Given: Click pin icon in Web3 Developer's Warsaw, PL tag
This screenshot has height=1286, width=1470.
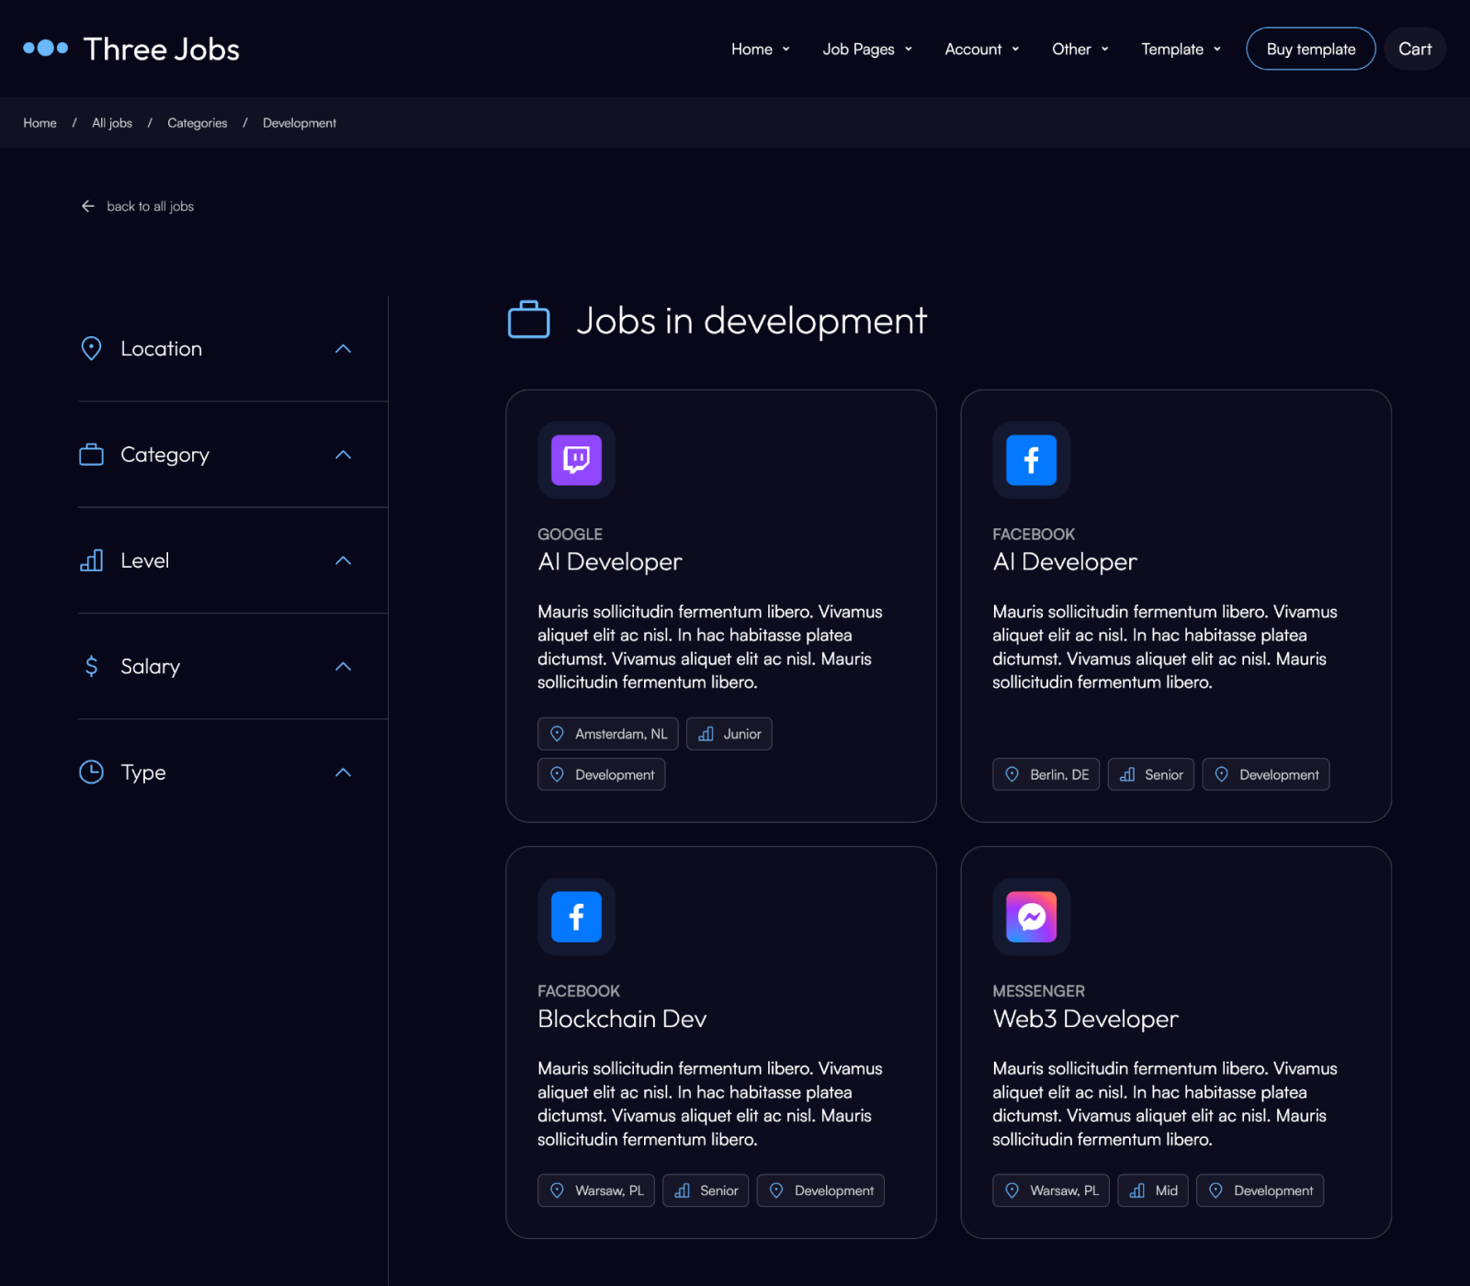Looking at the screenshot, I should (1012, 1190).
